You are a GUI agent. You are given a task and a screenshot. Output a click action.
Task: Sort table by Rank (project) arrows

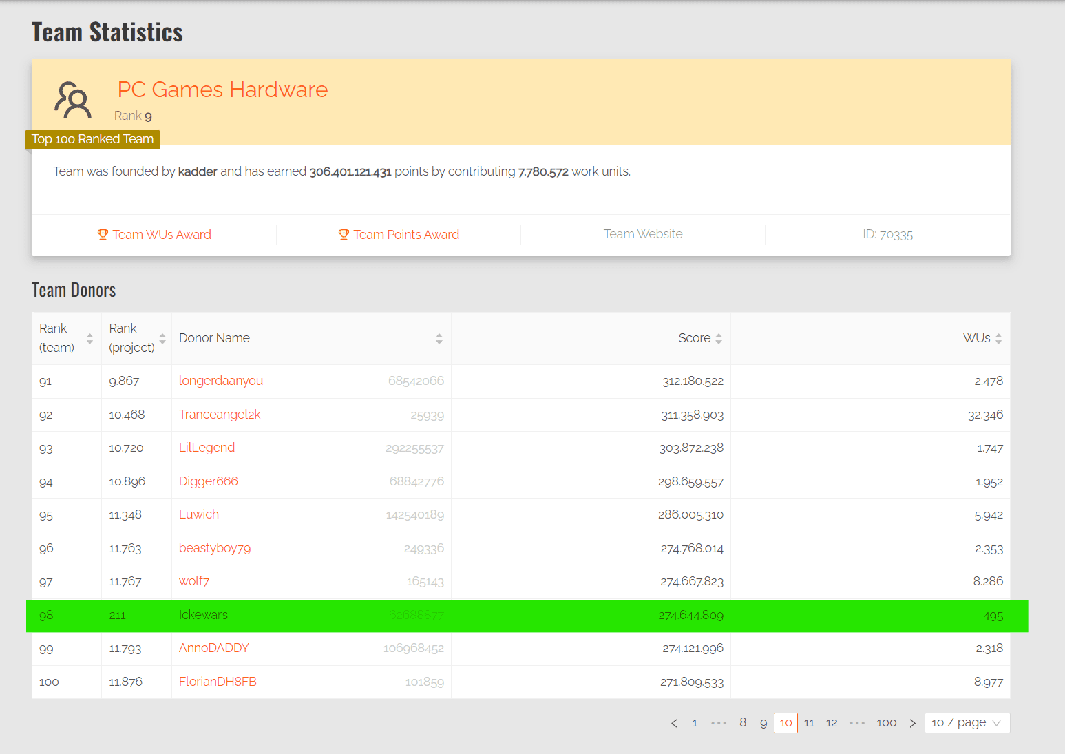click(162, 339)
